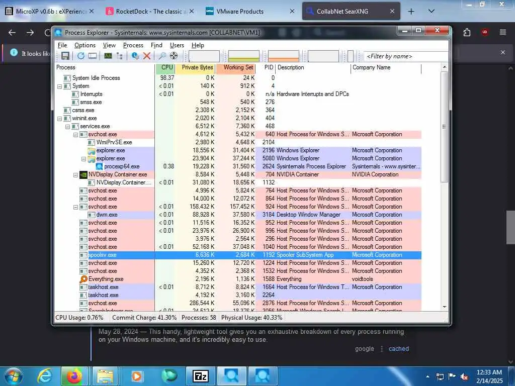515x386 pixels.
Task: Click the procexp64.exe process icon
Action: [99, 166]
